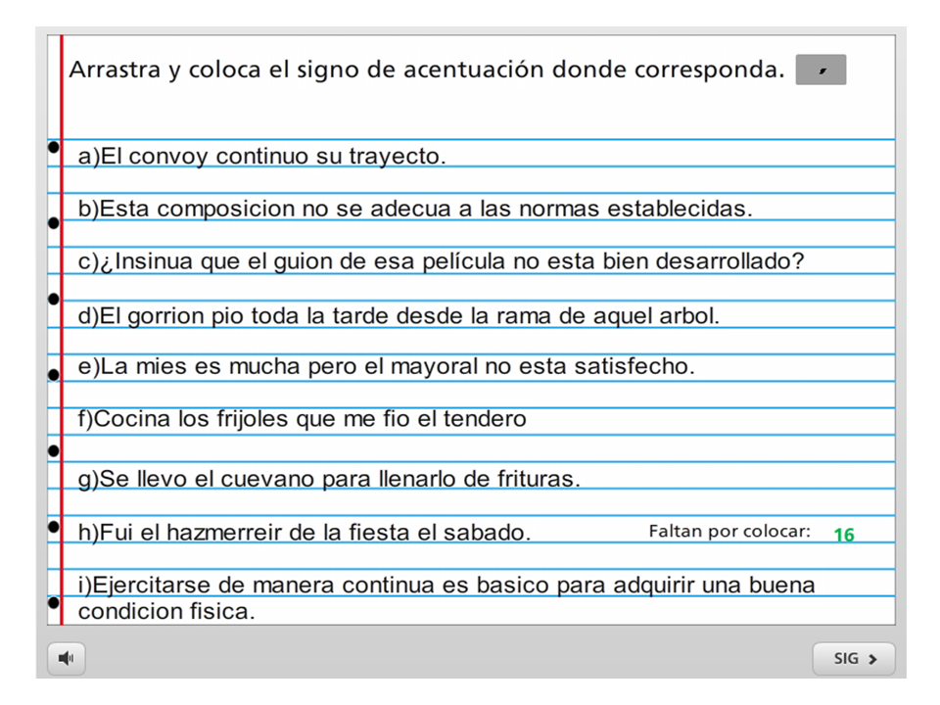Select the word "gorrion" in sentence d
Screen dimensions: 940x705
coord(164,316)
